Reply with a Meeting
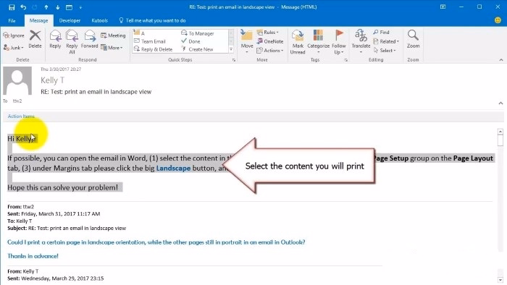Image resolution: width=507 pixels, height=285 pixels. [x=113, y=35]
